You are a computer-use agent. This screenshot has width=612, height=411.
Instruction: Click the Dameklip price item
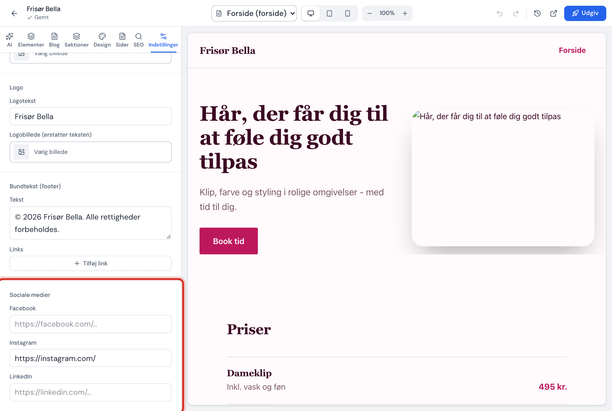(249, 373)
